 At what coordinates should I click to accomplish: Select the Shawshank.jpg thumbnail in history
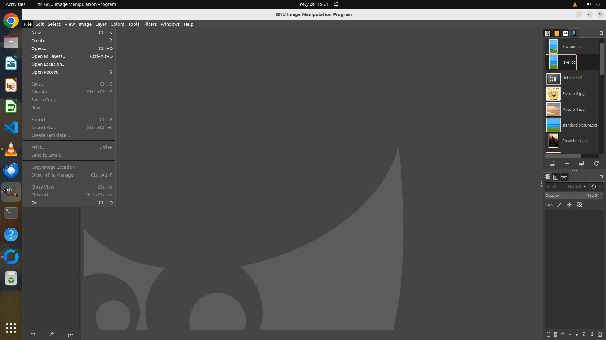553,141
